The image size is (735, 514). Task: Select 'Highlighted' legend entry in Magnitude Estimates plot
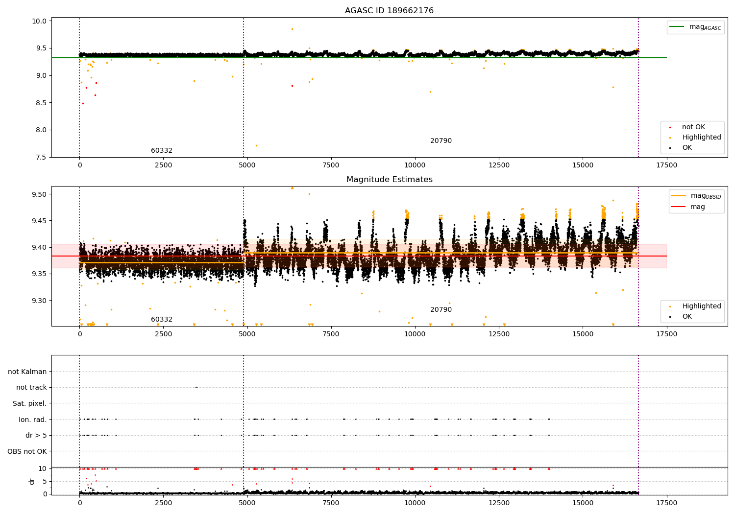click(701, 306)
